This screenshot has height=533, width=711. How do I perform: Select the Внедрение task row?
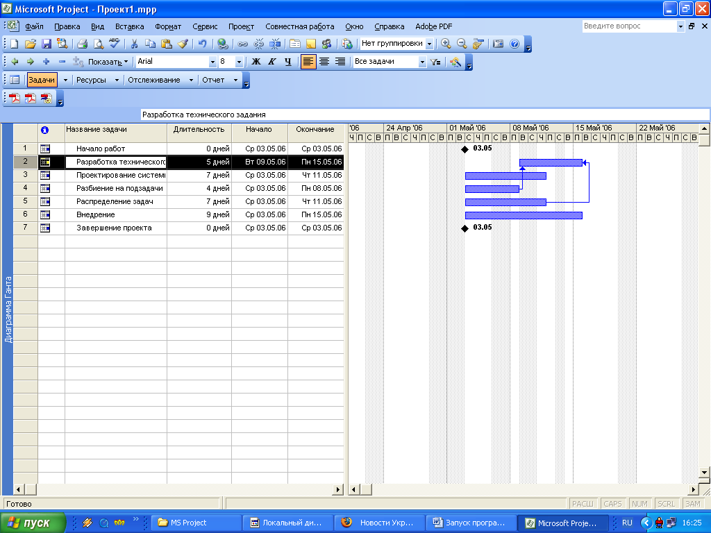178,215
